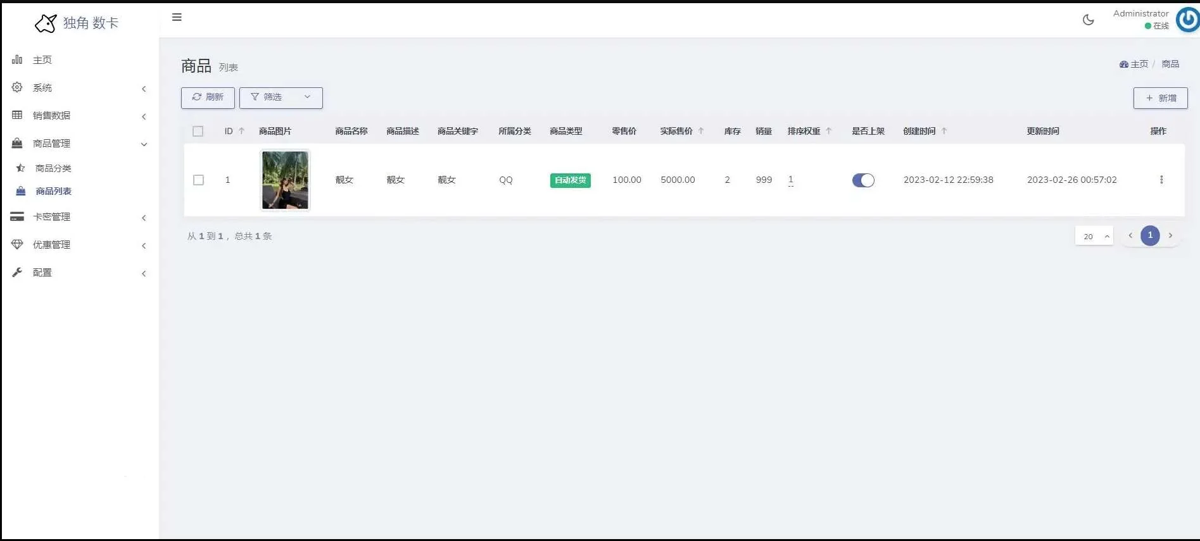
Task: Go to next page arrow
Action: 1170,235
